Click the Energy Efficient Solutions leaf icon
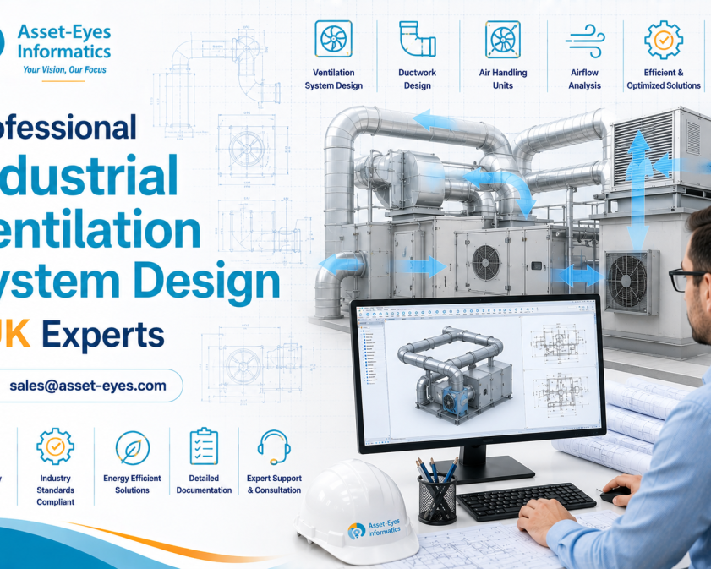The image size is (711, 569). click(133, 448)
